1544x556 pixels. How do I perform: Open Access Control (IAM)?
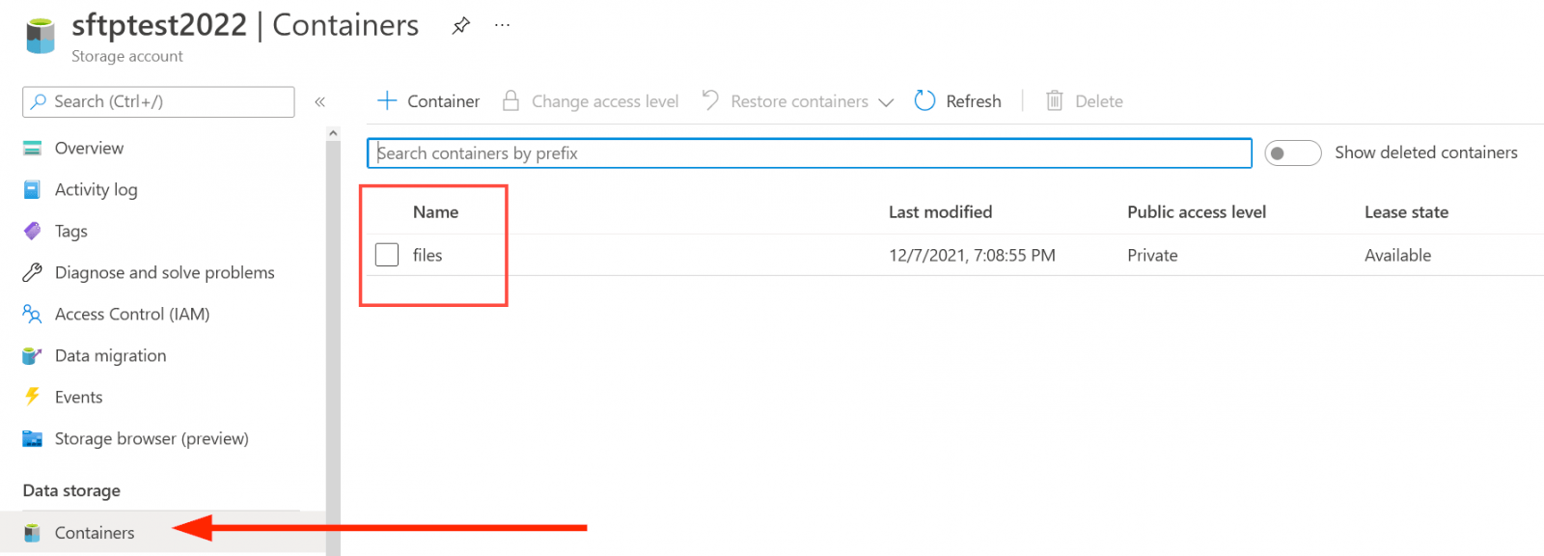click(132, 314)
